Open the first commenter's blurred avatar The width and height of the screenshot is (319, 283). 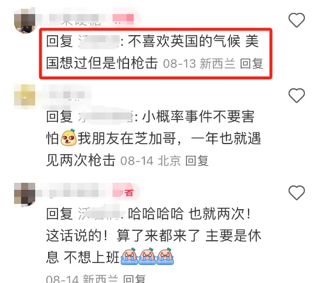tap(25, 21)
